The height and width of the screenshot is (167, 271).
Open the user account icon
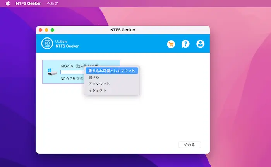click(x=200, y=44)
